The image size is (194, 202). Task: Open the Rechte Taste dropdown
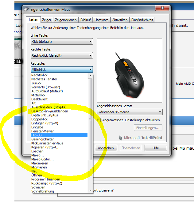[x=62, y=55]
